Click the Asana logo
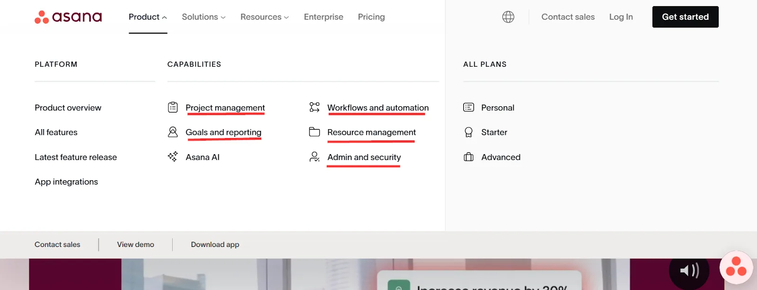This screenshot has height=290, width=757. click(68, 17)
